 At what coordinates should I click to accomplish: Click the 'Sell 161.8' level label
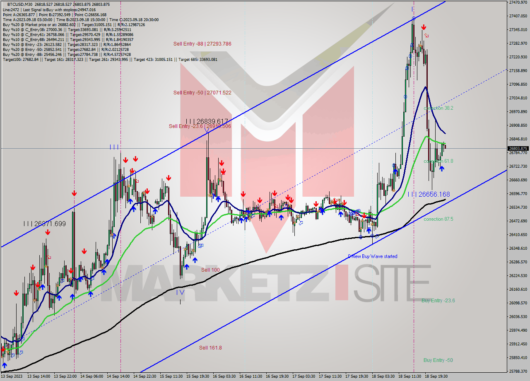pos(210,348)
